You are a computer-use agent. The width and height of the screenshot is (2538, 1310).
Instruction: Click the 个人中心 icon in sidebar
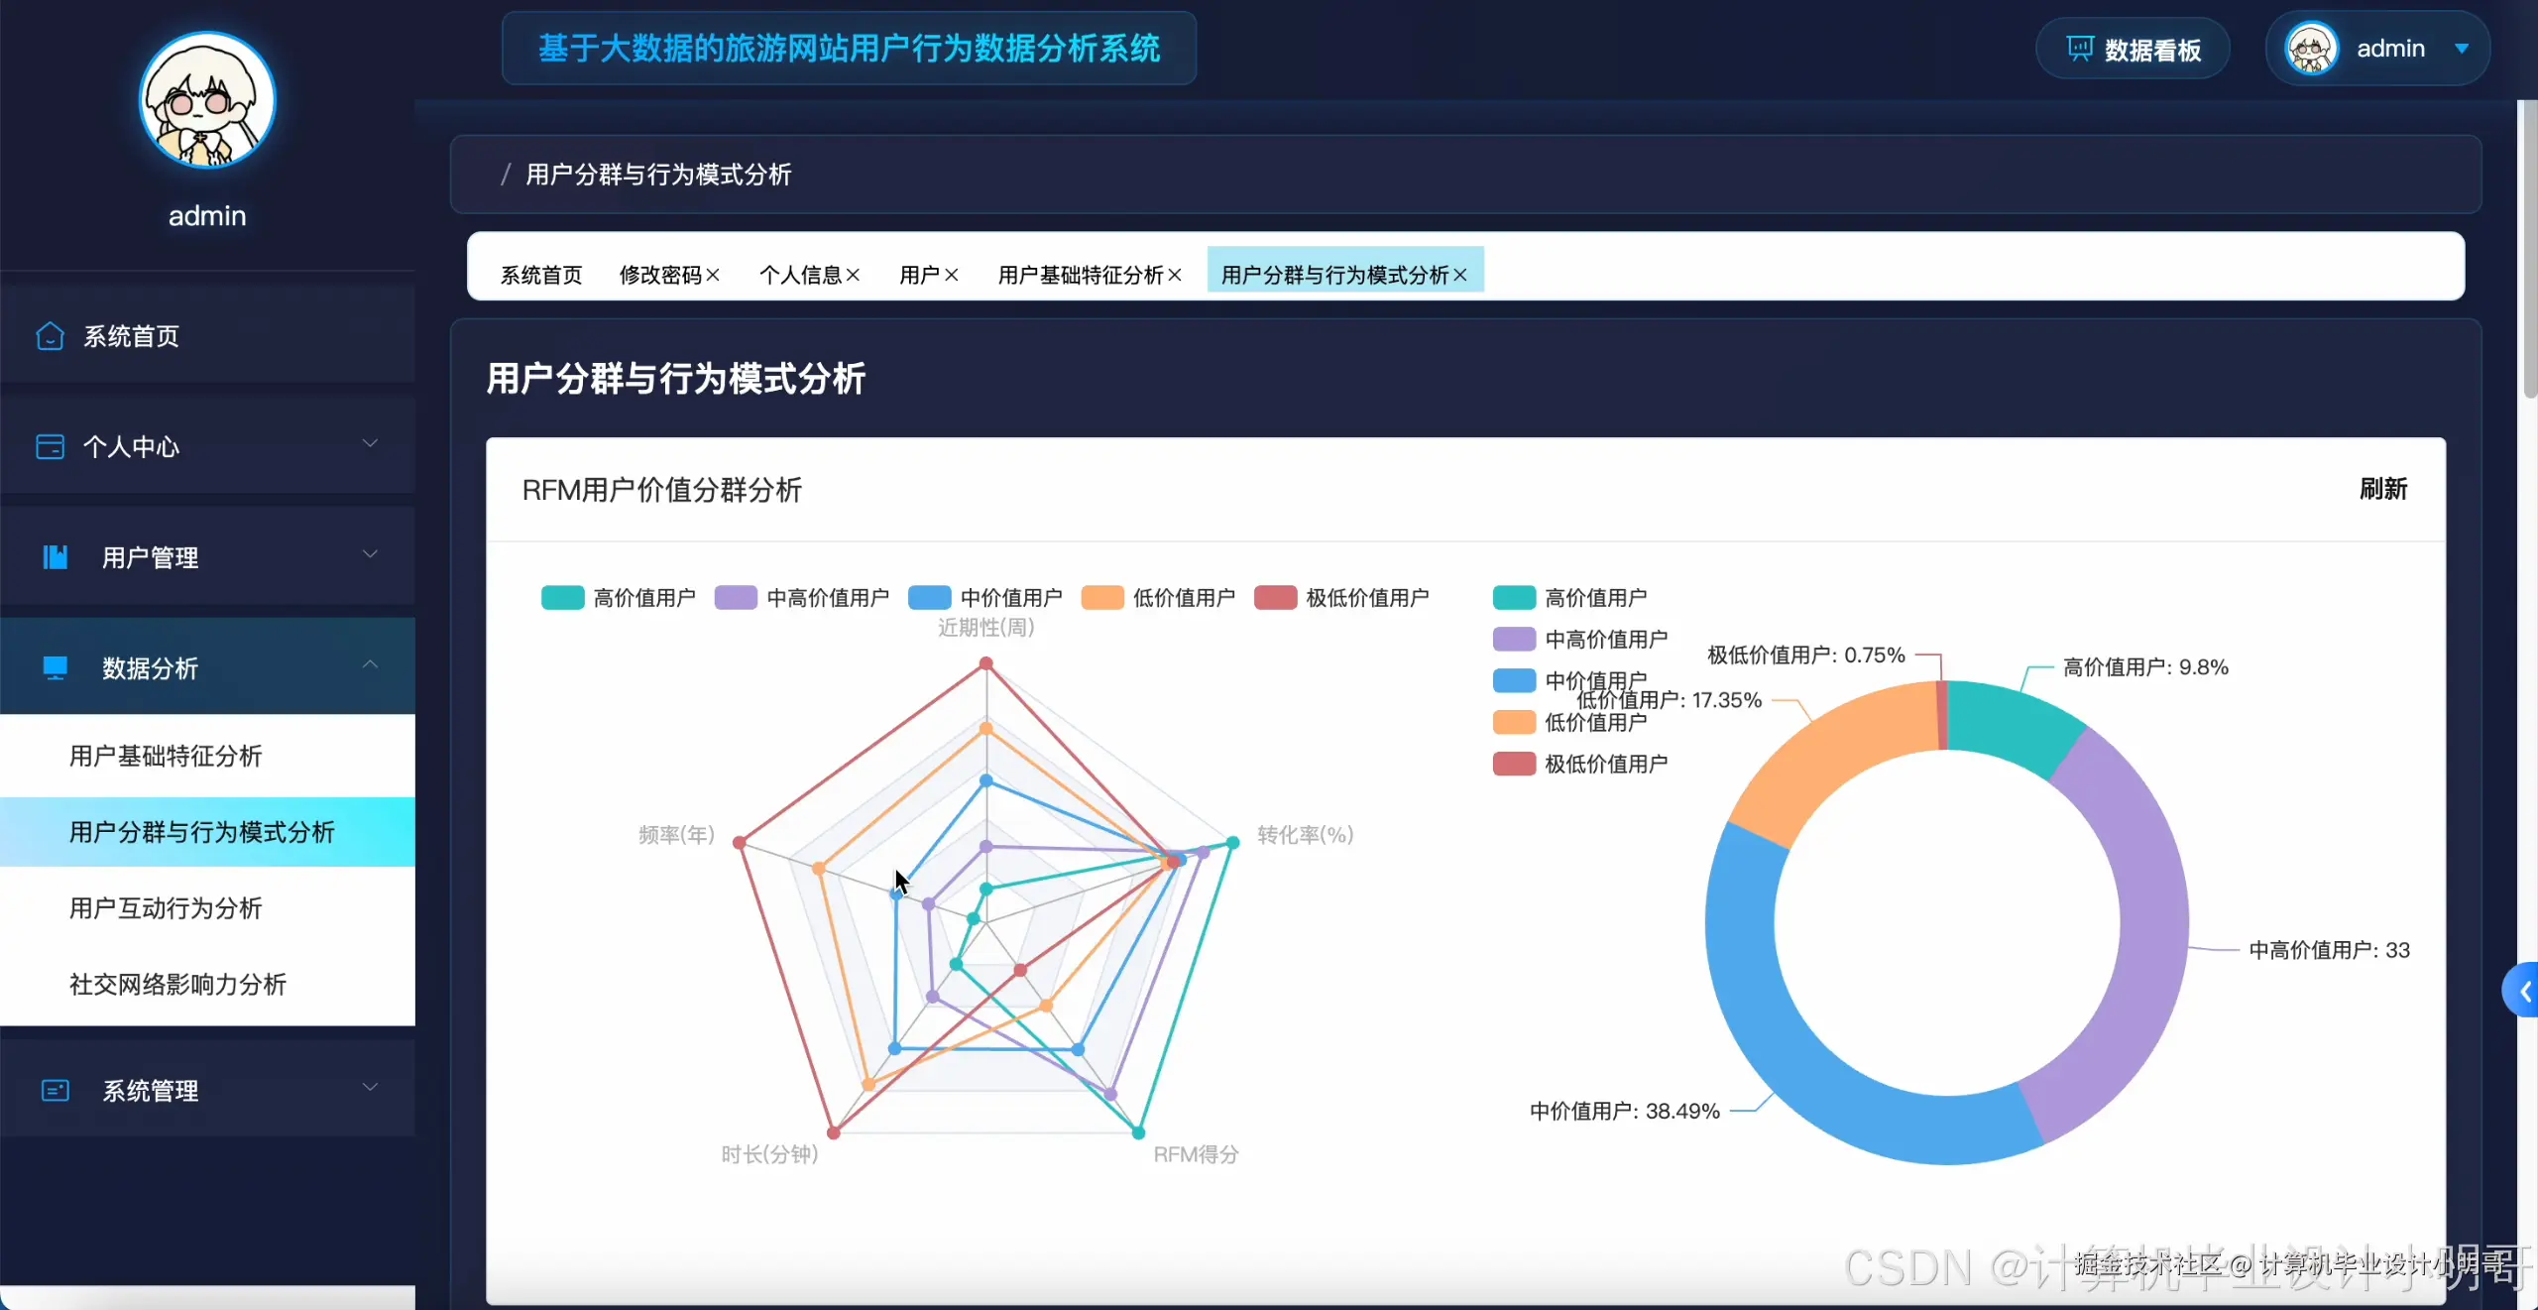coord(49,447)
